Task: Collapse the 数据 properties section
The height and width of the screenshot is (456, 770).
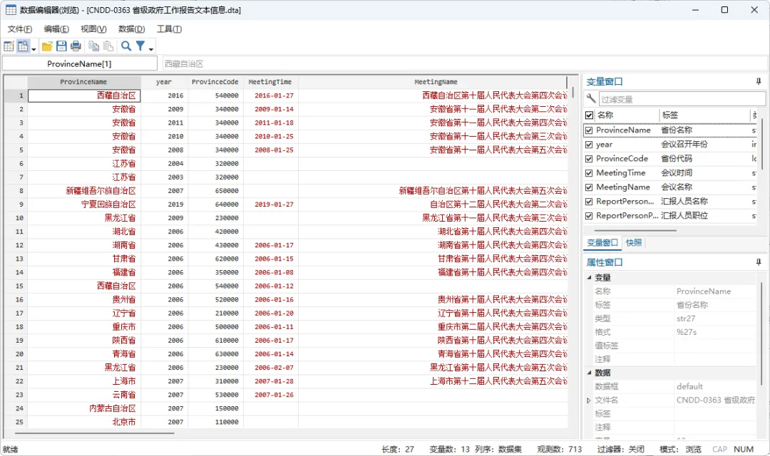Action: (x=590, y=373)
